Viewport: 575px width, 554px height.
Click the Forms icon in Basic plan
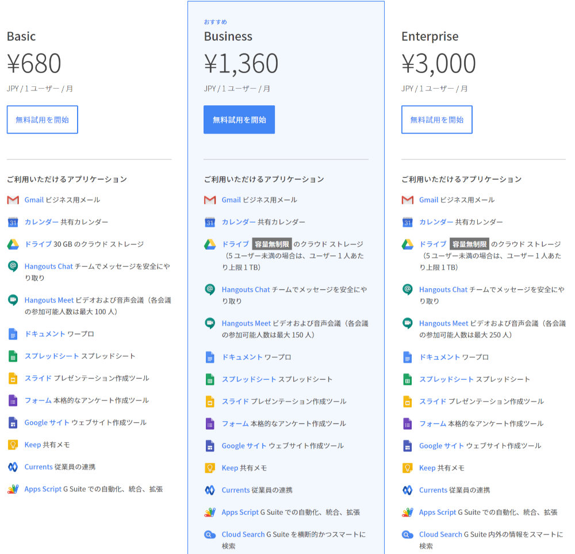[13, 400]
